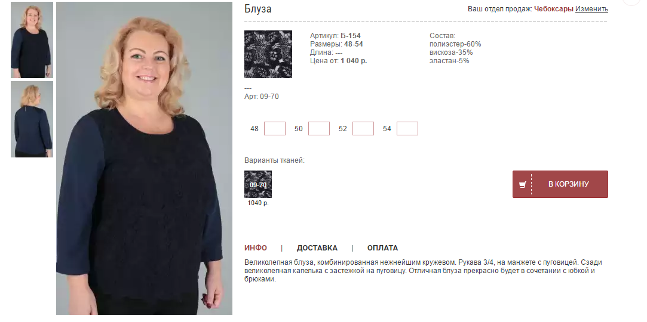Click the Изменить link
Viewport: 647px width, 322px height.
point(591,9)
